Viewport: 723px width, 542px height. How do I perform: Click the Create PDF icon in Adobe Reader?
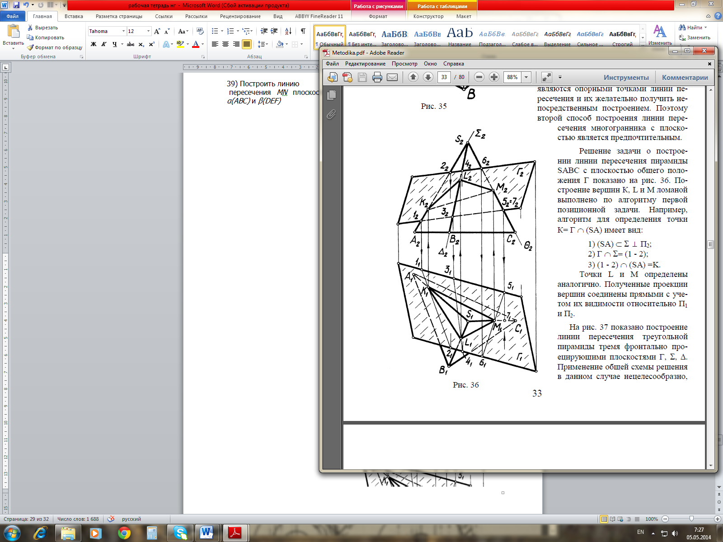coord(347,77)
